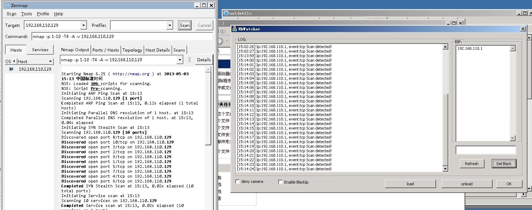Select the [15:14:10] log entry
The image size is (532, 210).
click(284, 106)
